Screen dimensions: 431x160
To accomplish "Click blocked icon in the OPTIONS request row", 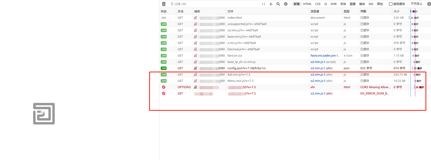I will (164, 87).
